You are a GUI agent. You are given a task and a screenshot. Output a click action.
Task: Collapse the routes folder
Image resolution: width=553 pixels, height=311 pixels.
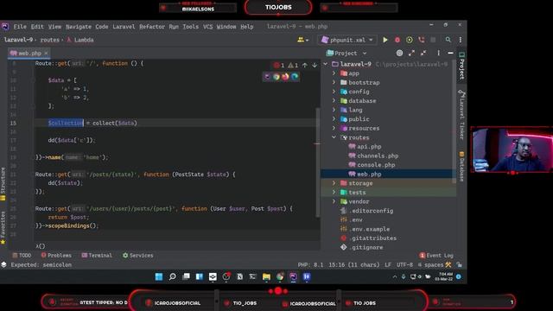click(334, 137)
